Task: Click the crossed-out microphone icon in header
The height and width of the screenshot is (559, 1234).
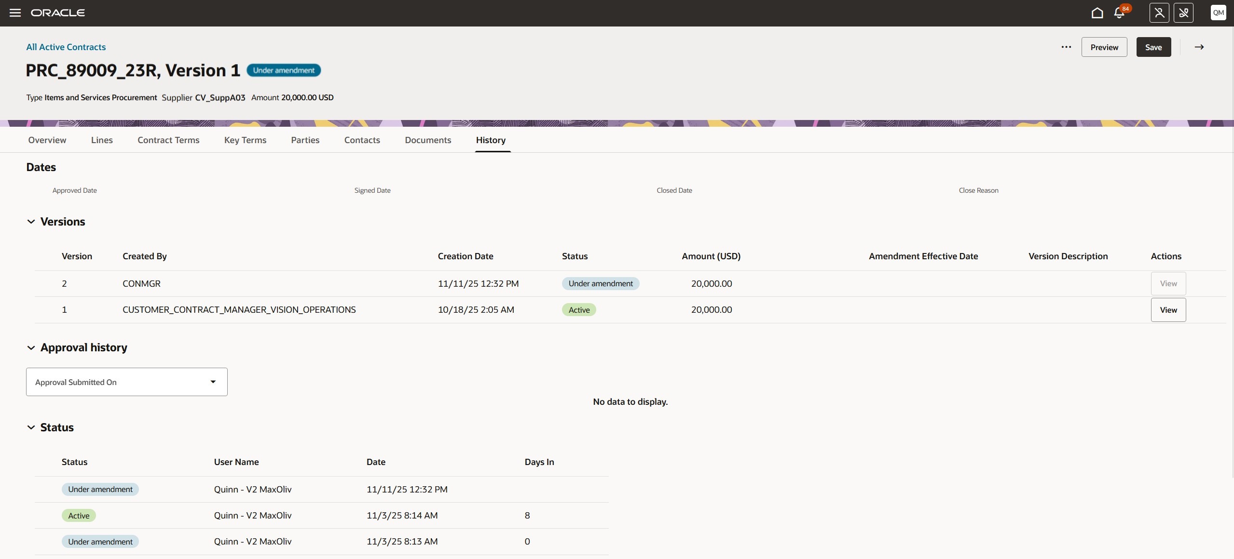Action: [1183, 13]
